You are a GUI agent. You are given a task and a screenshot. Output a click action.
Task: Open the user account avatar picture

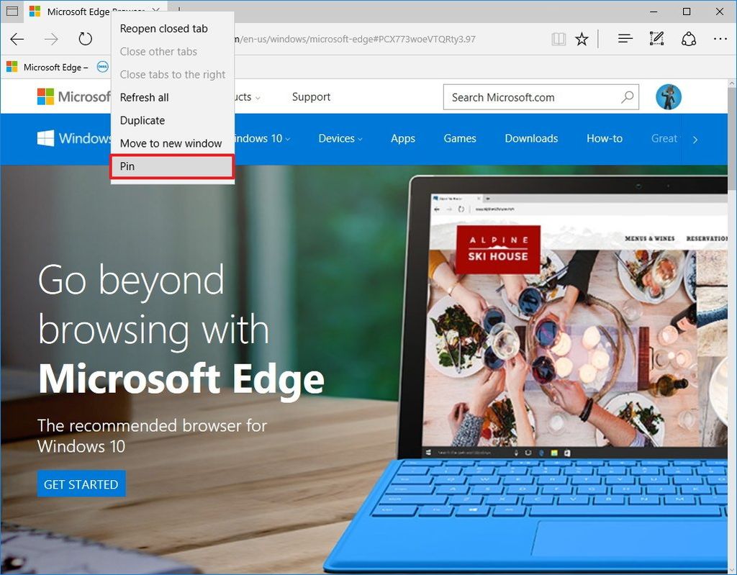click(x=669, y=96)
